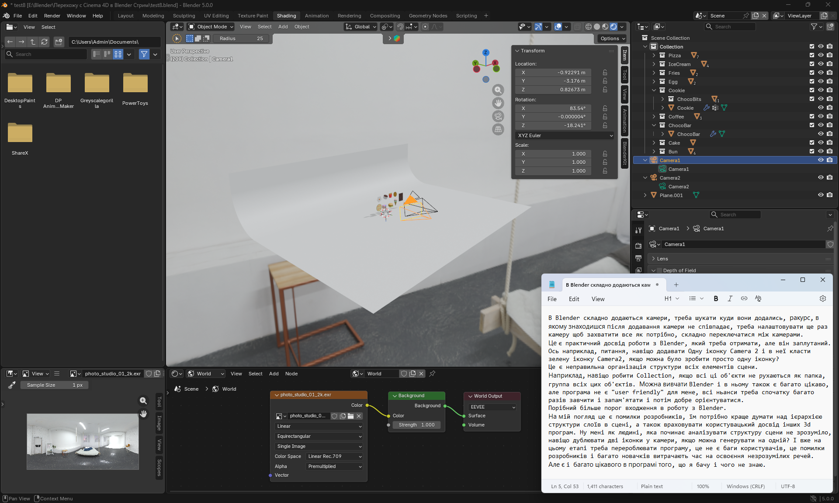Open the Render menu

[52, 16]
